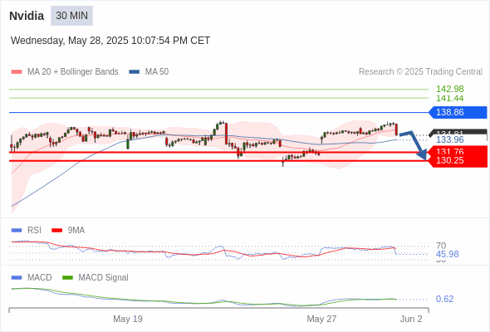490x332 pixels.
Task: Click the Research Trading Central copyright link
Action: tap(420, 72)
